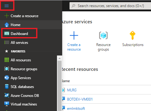Click the Name column header
151x111 pixels.
pyautogui.click(x=66, y=81)
